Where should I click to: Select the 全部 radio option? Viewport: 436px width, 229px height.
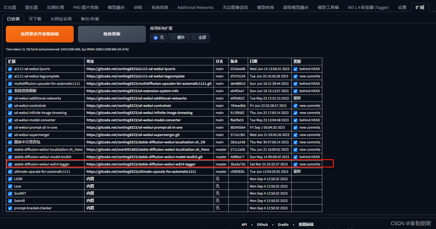[199, 38]
